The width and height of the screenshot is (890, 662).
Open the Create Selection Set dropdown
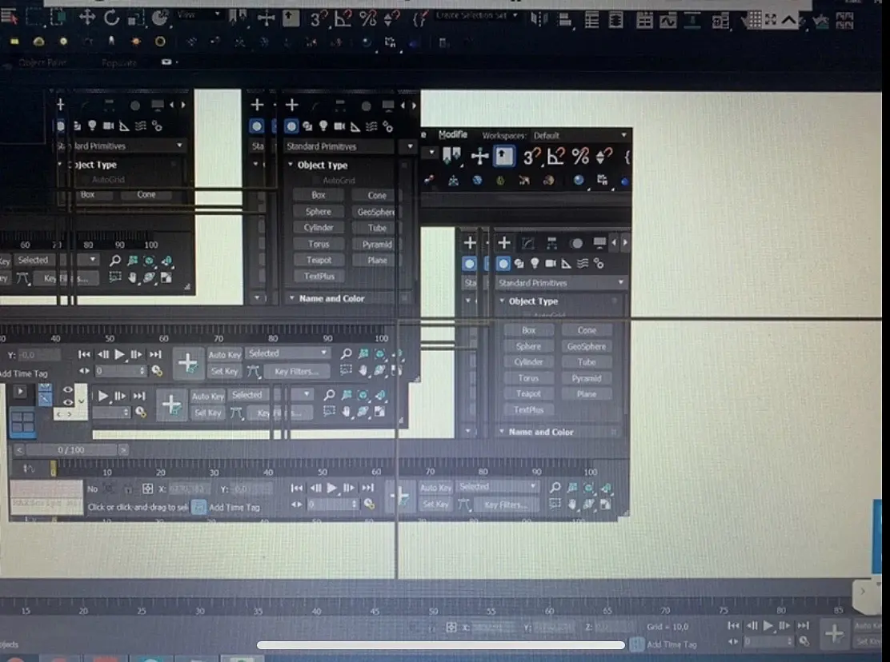pos(477,15)
